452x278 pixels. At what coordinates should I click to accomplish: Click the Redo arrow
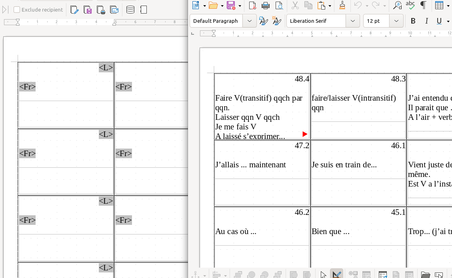coord(376,5)
